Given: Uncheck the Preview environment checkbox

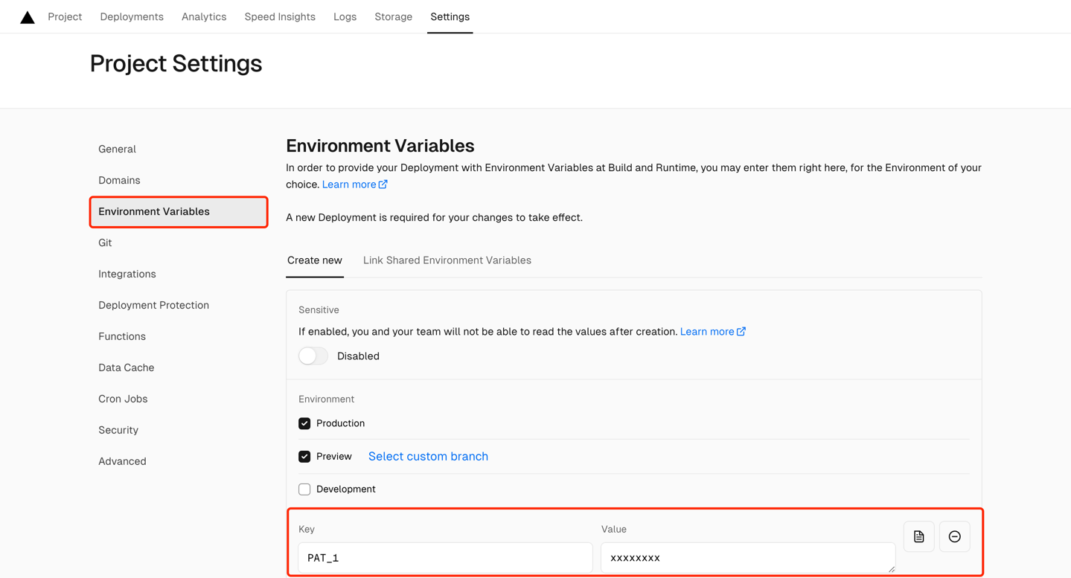Looking at the screenshot, I should (304, 457).
